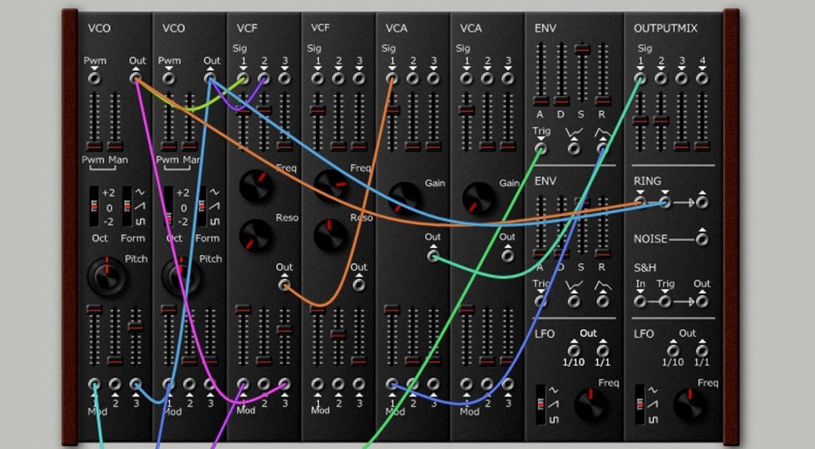Click Sig 1 jack on second VCA
This screenshot has width=815, height=449.
(x=466, y=79)
